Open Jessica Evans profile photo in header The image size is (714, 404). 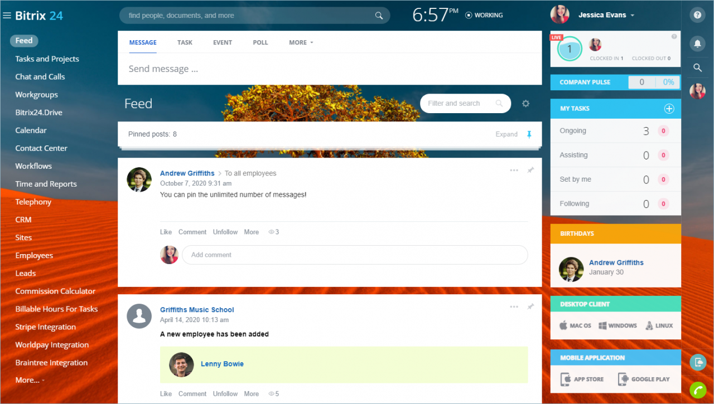(559, 14)
